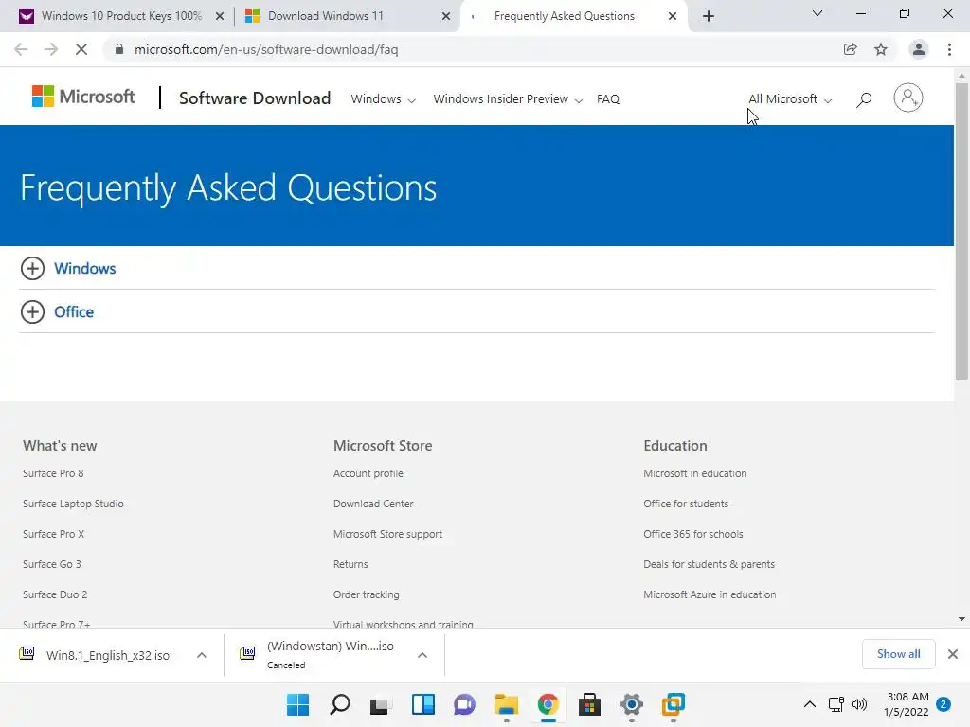Screen dimensions: 970x727
Task: Click the Software Download heading link
Action: [x=254, y=98]
